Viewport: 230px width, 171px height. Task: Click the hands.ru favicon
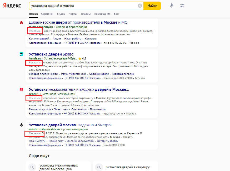click(x=21, y=54)
